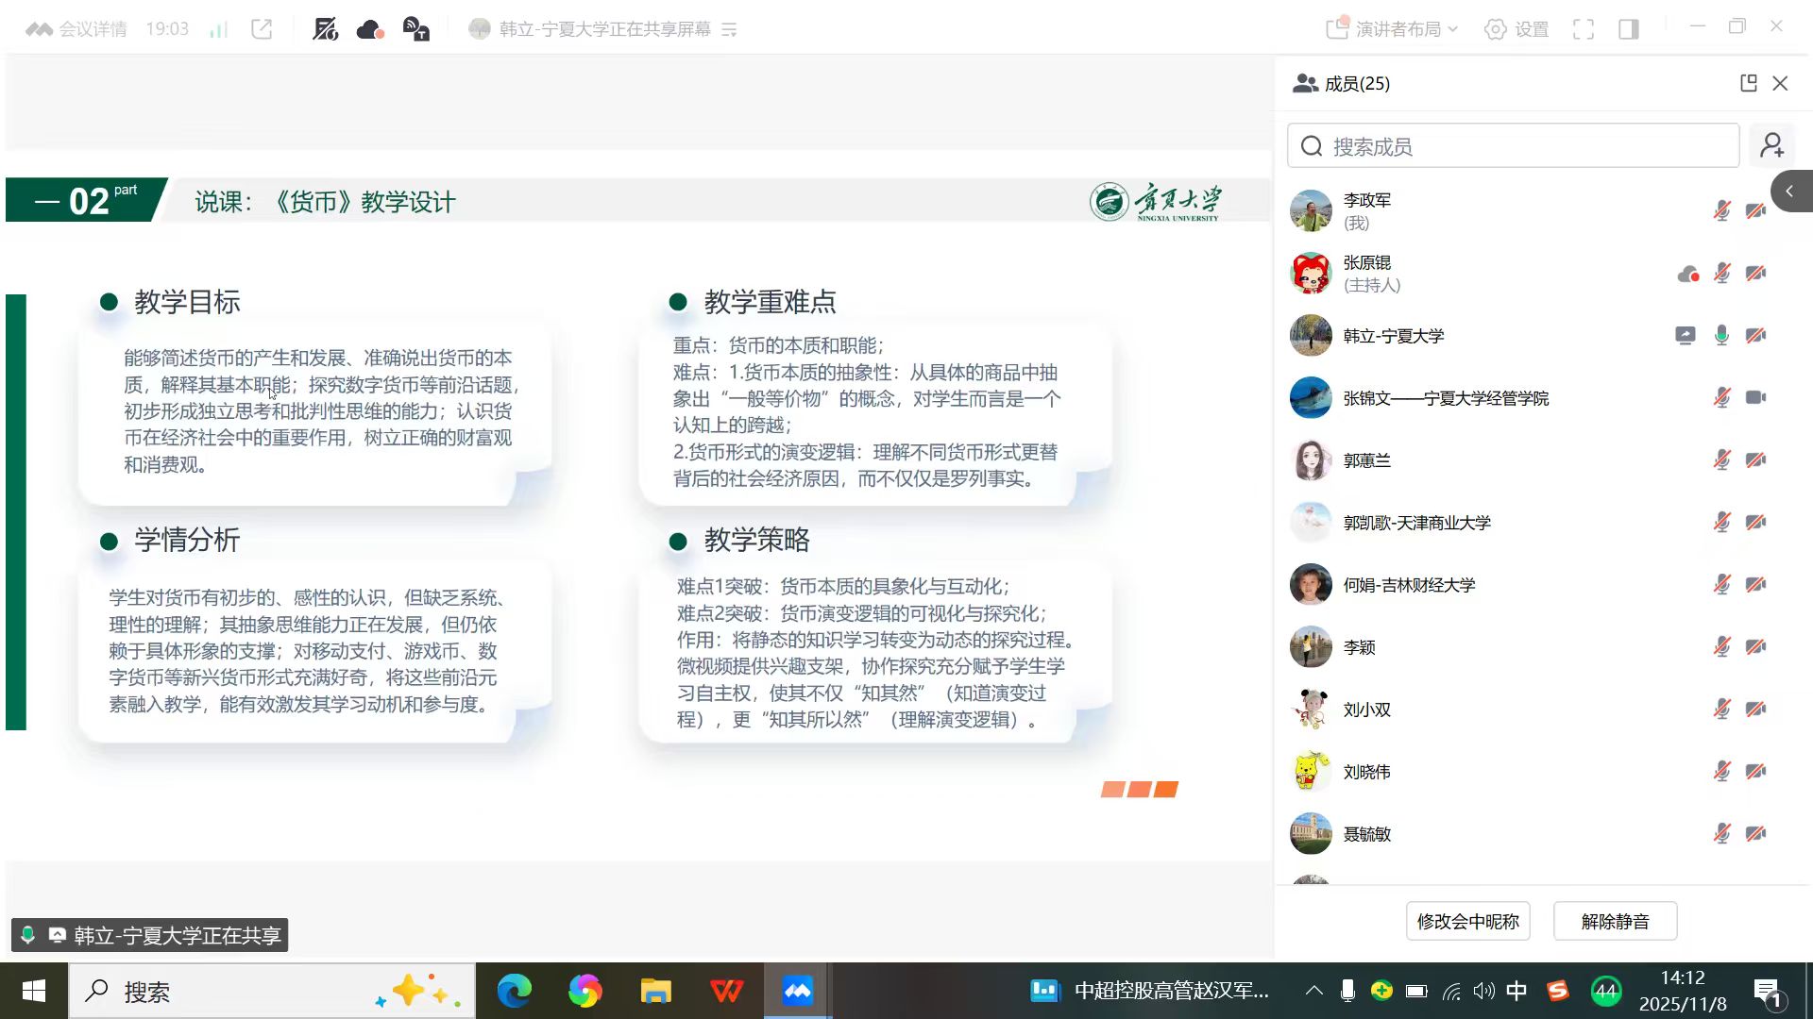Toggle the side panel view icon

(x=1629, y=29)
